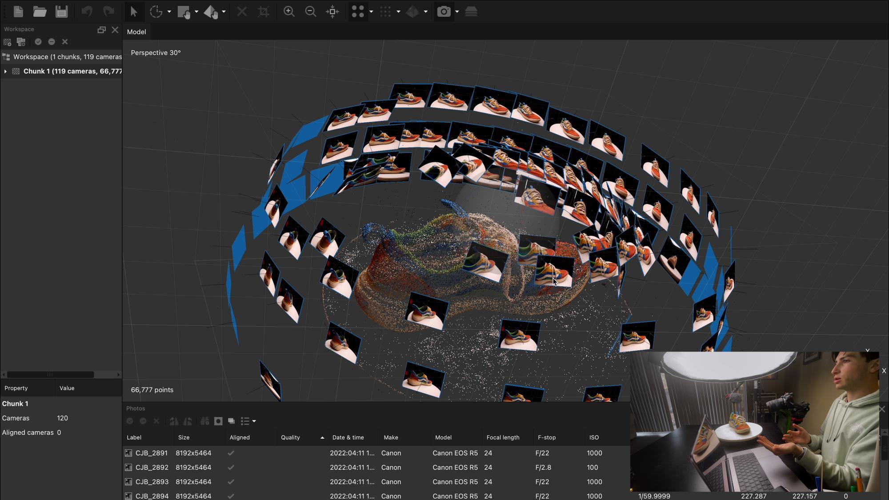Remove items with Workspace X icon
The height and width of the screenshot is (500, 889).
click(x=65, y=42)
